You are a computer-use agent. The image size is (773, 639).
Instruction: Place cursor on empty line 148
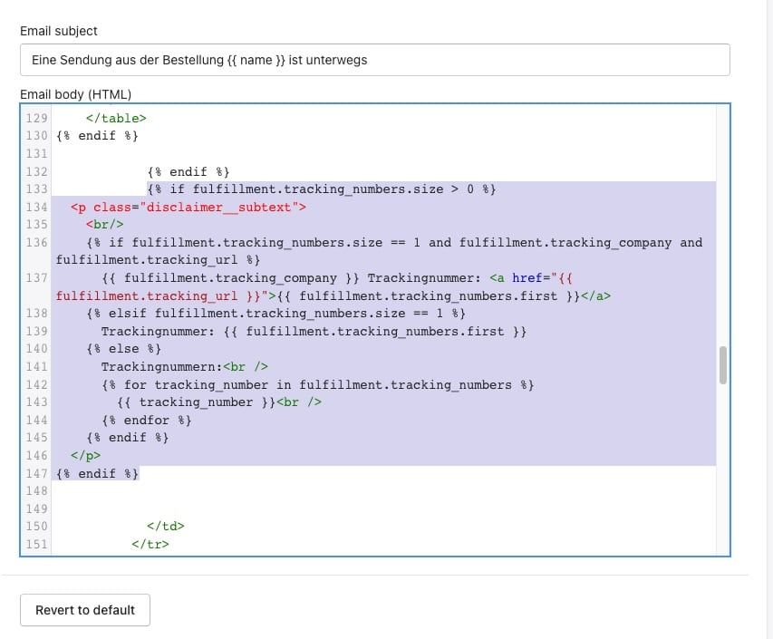[x=272, y=490]
